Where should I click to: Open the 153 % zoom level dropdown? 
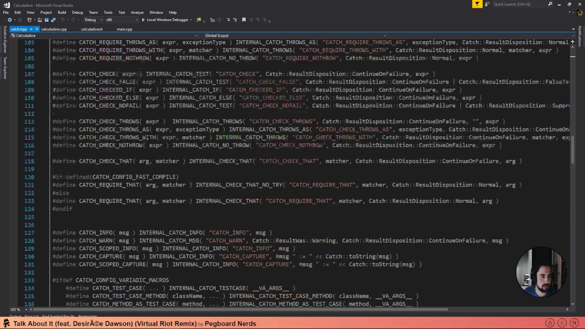point(20,309)
